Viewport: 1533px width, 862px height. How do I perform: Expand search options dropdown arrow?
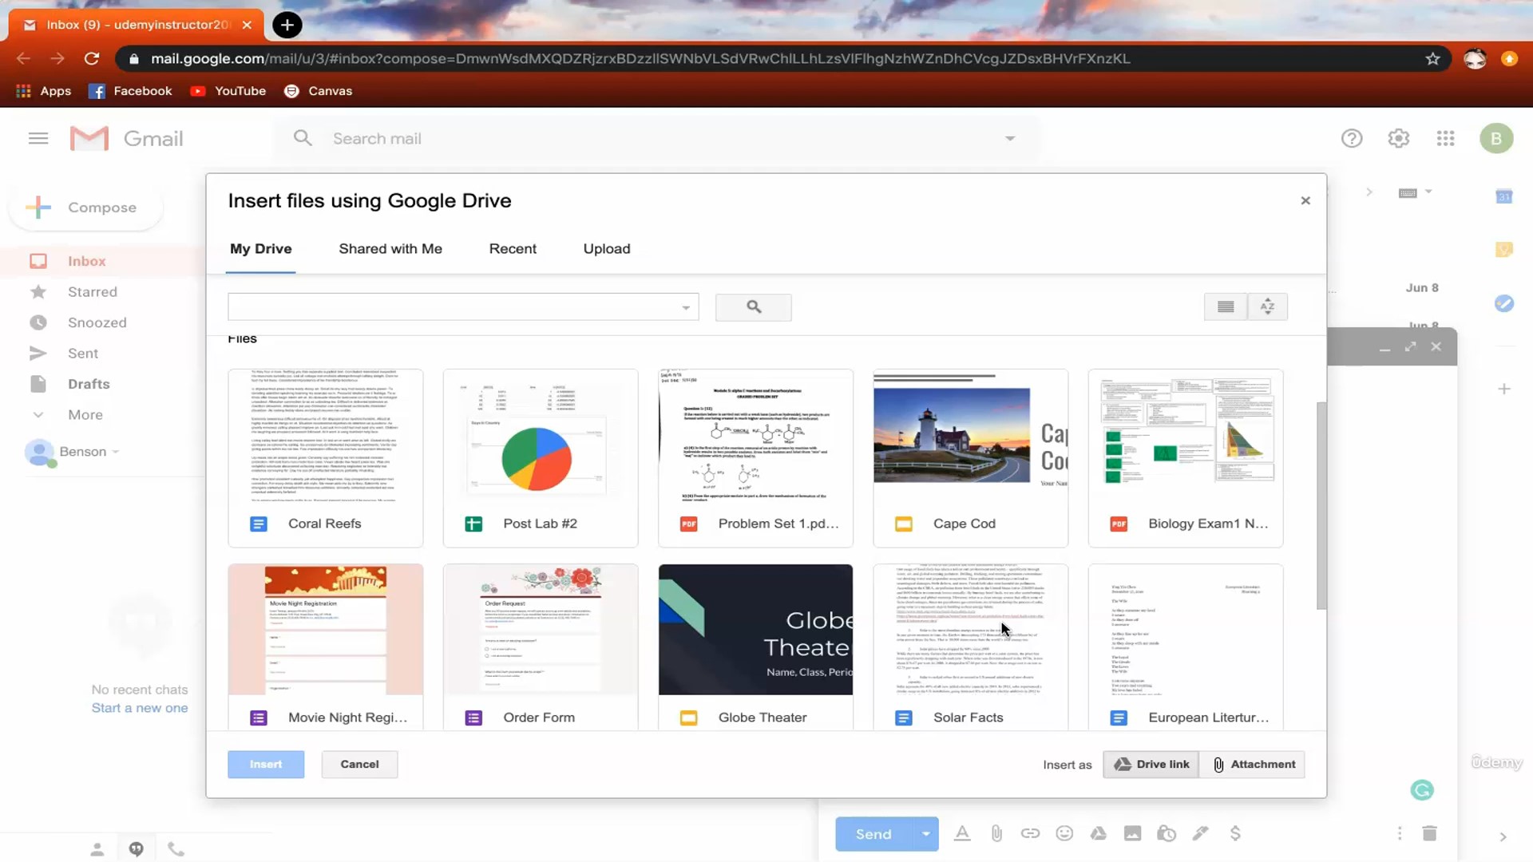point(1010,138)
